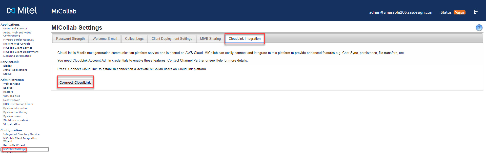Click the logout icon in the header
The width and height of the screenshot is (486, 153).
coord(476,12)
